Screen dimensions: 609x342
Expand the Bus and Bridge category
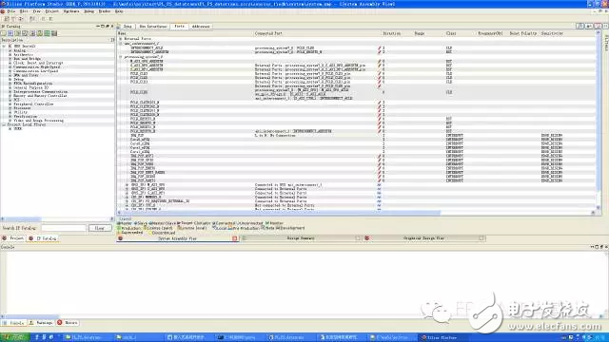tap(10, 59)
